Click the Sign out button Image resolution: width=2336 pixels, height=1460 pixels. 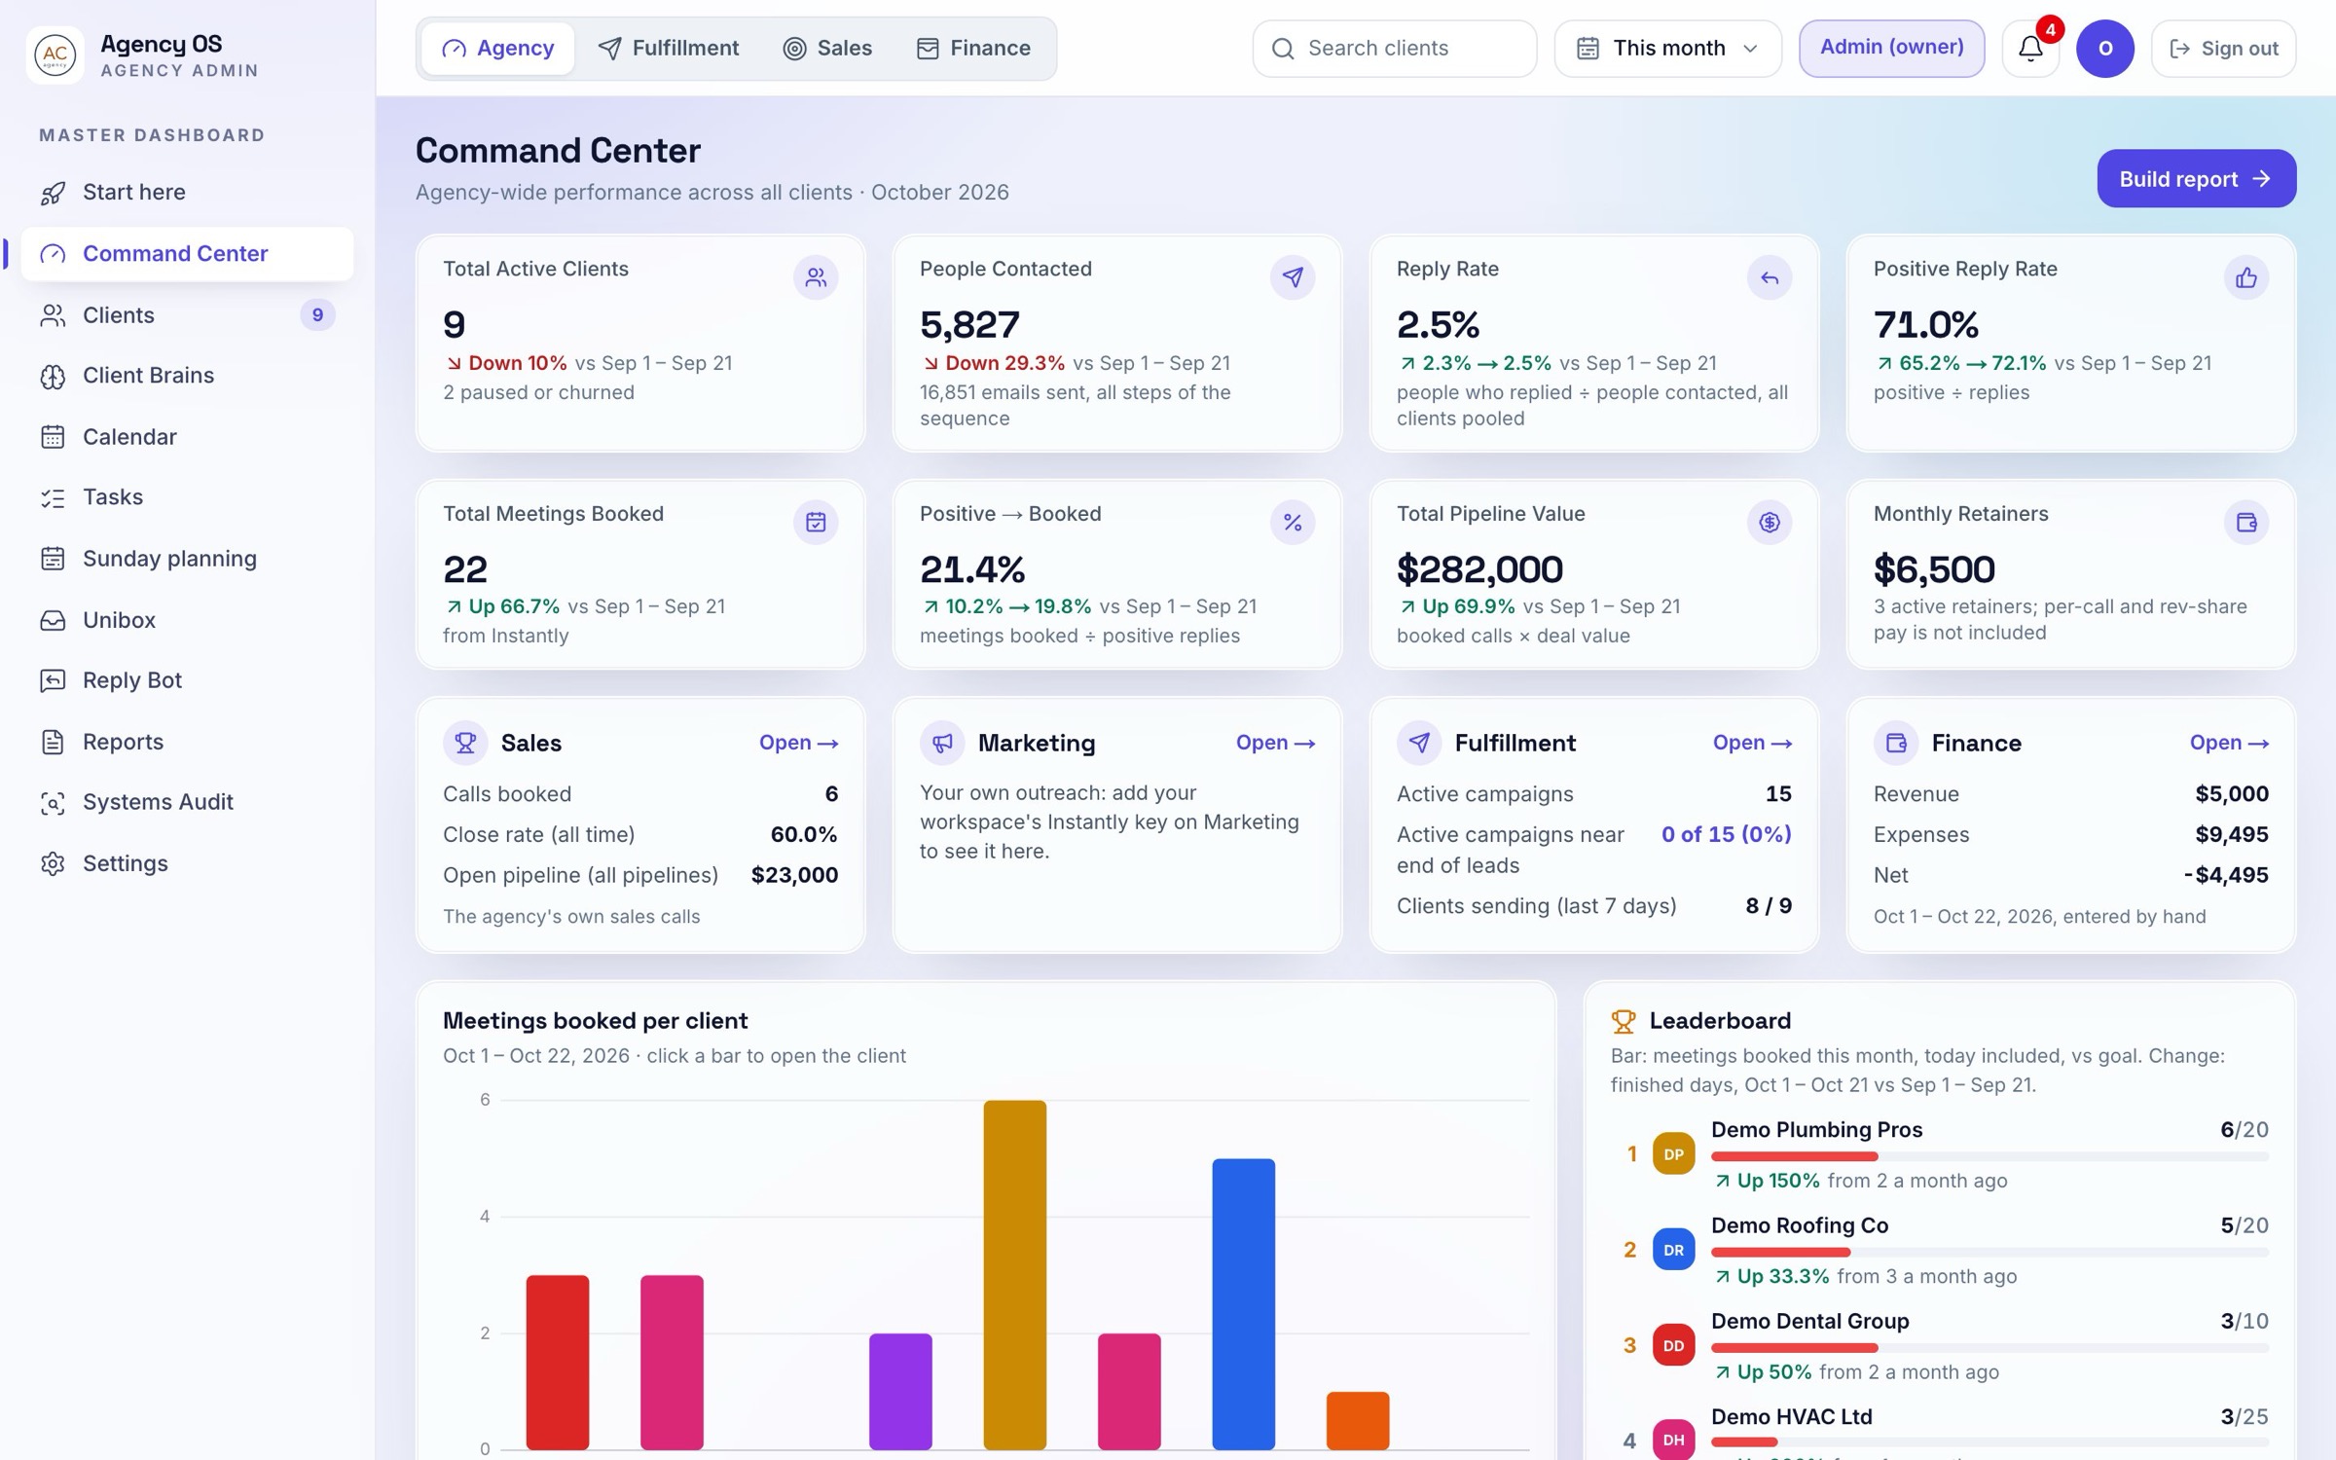(x=2223, y=48)
